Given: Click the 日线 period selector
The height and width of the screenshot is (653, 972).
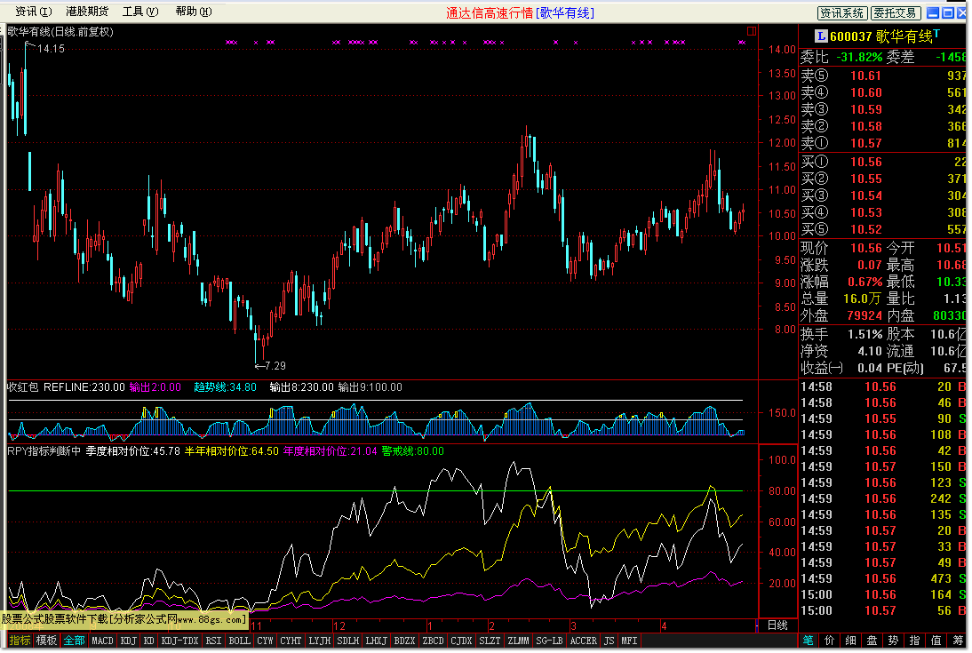Looking at the screenshot, I should [x=777, y=625].
